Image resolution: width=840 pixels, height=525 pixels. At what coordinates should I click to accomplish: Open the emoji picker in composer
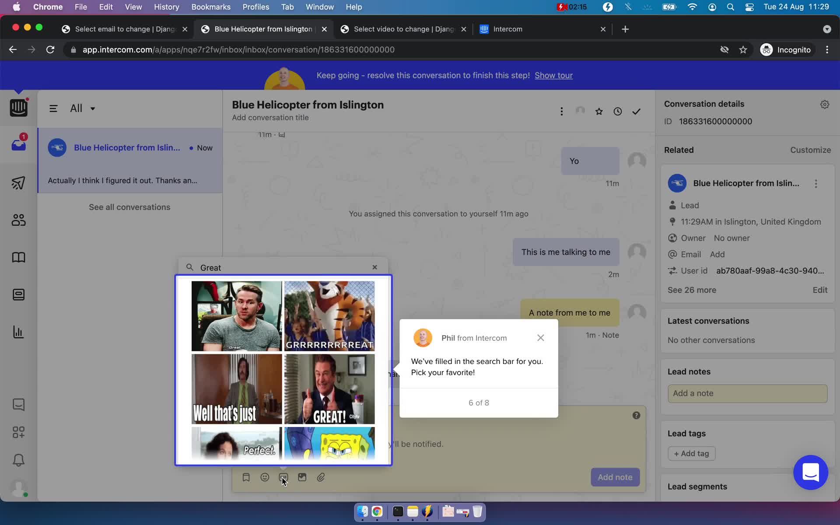(265, 477)
